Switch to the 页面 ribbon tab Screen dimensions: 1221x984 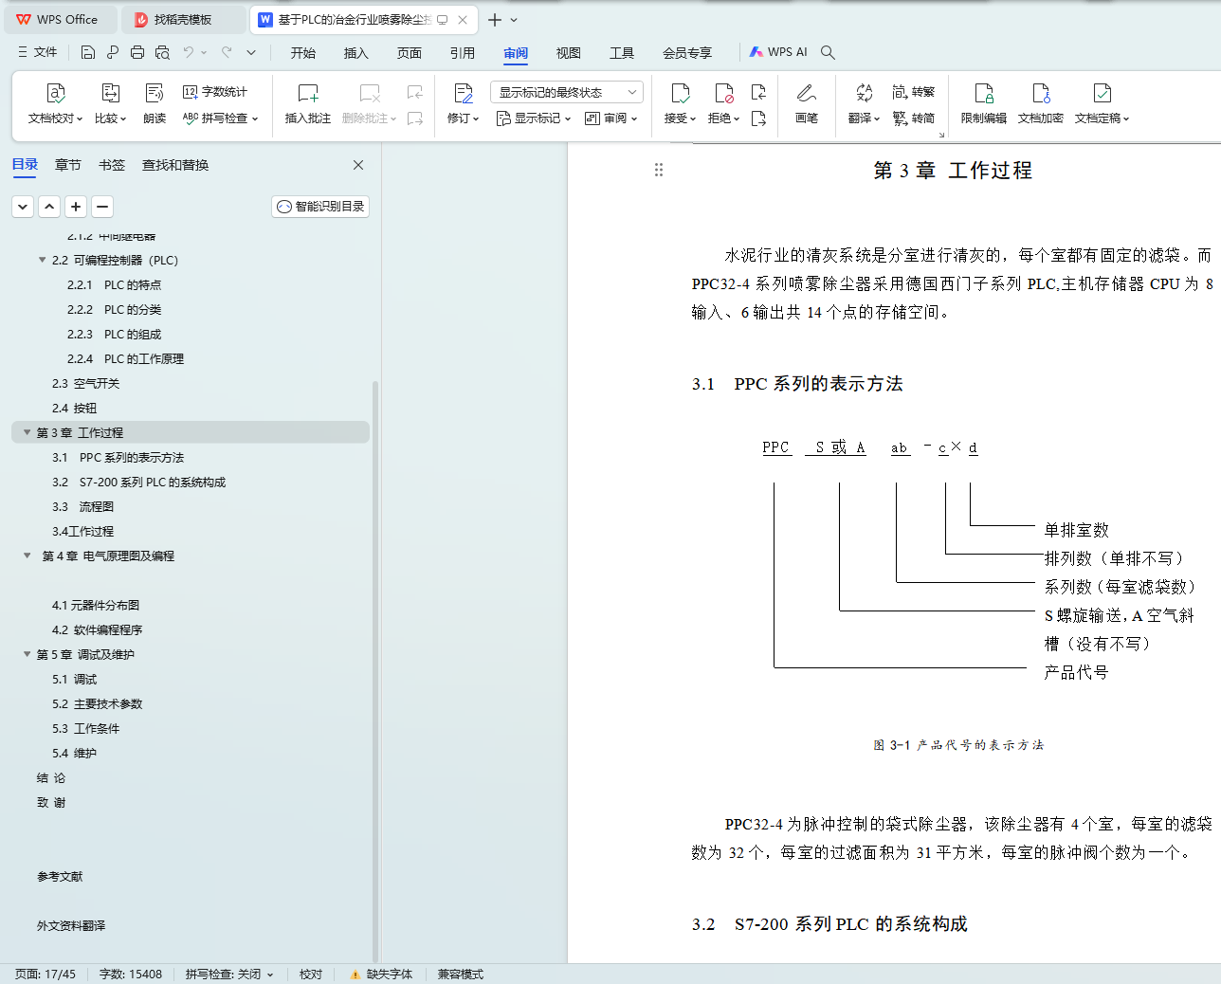[x=410, y=53]
